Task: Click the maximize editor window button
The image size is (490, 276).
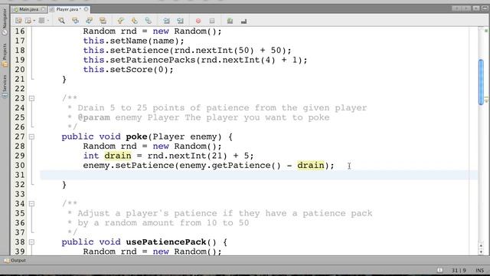Action: [x=485, y=8]
